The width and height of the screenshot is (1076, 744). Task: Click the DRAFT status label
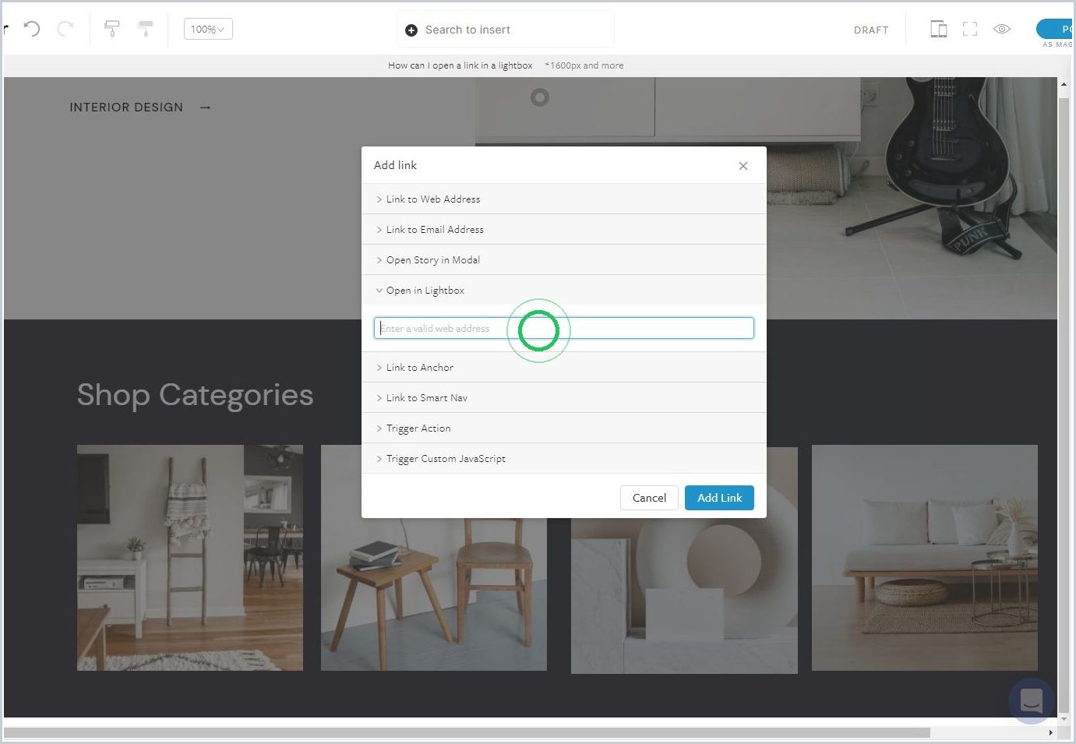[x=871, y=30]
